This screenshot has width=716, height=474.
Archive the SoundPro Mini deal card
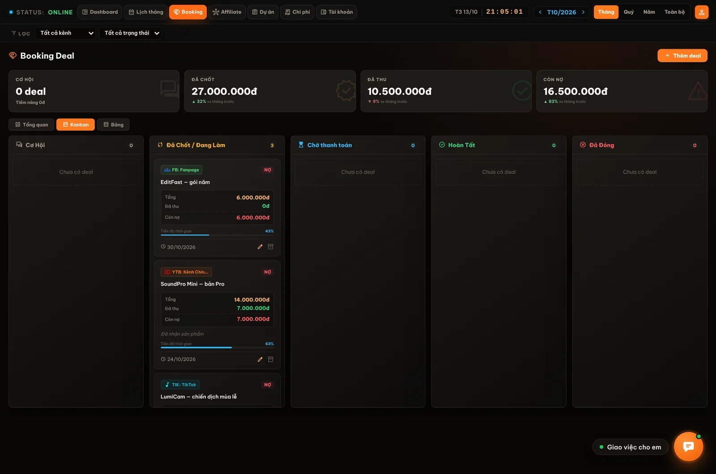pos(271,359)
